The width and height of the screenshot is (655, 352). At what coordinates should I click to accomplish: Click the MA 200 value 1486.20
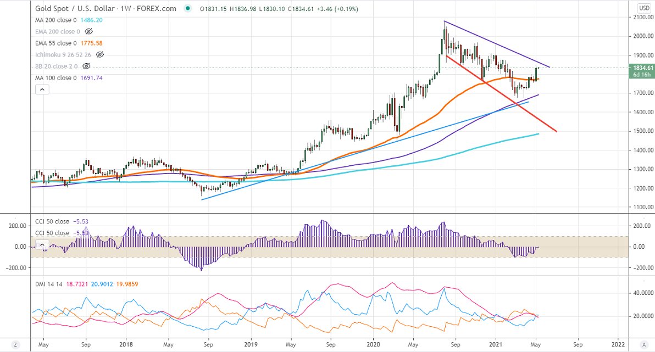coord(91,20)
